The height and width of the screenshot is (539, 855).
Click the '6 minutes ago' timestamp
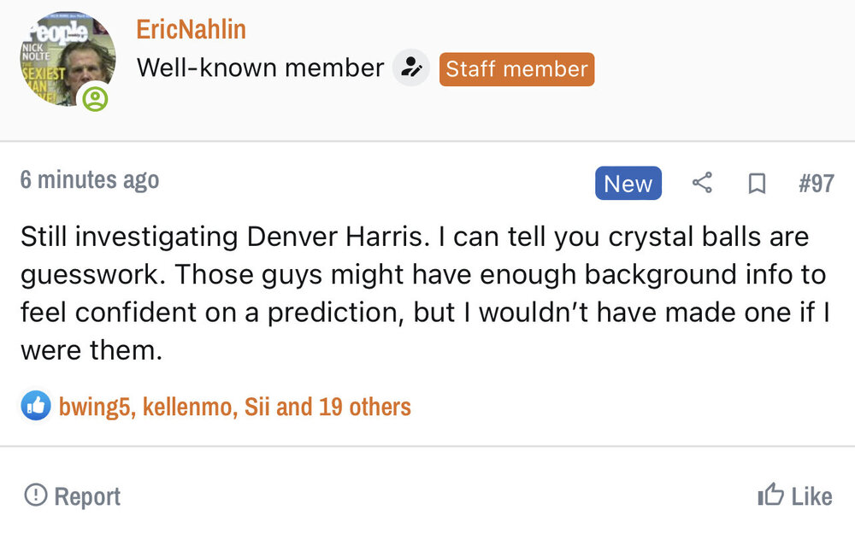point(90,180)
